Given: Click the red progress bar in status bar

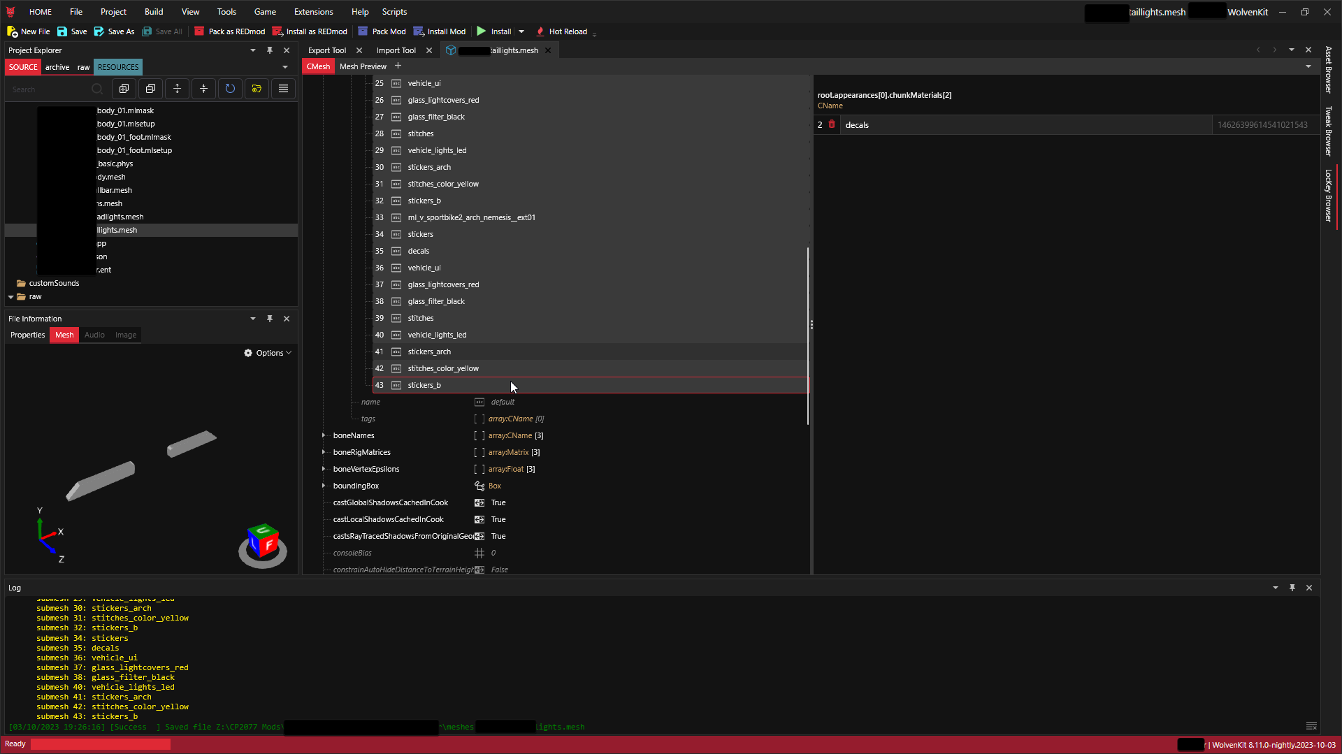Looking at the screenshot, I should [x=100, y=744].
